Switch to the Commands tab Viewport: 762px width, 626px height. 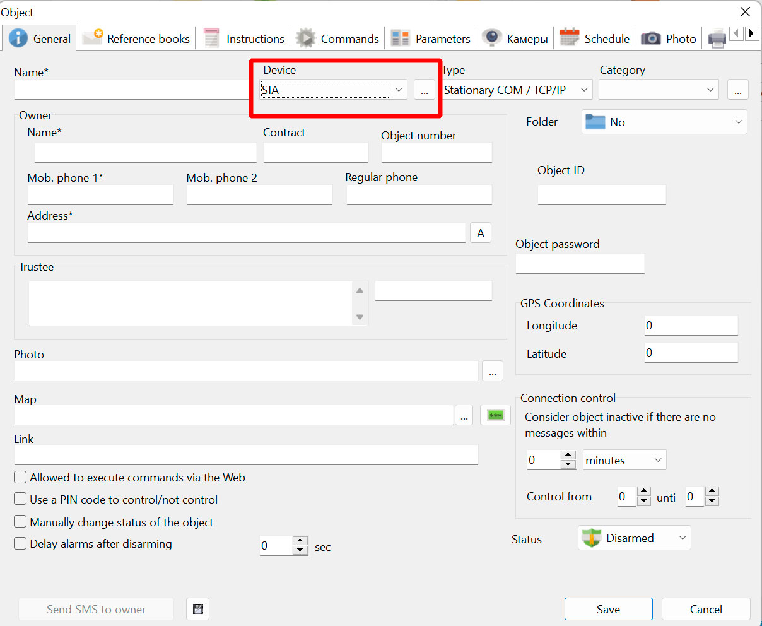click(x=338, y=38)
